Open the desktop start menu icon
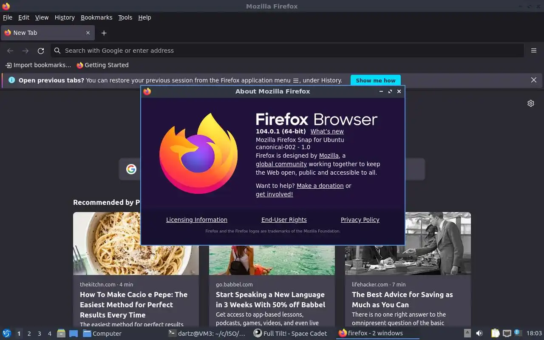This screenshot has height=340, width=544. pyautogui.click(x=7, y=333)
